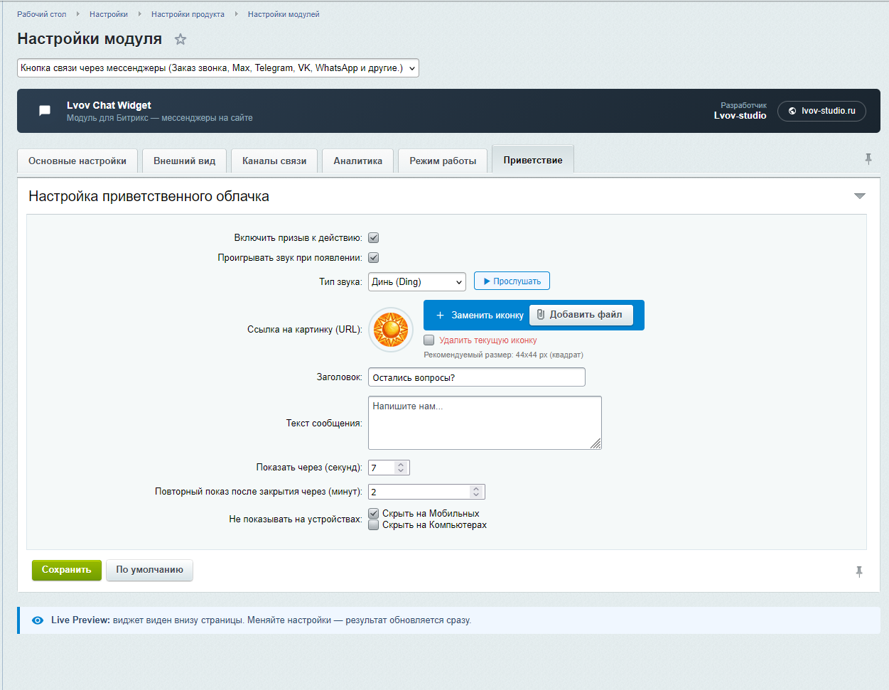
Task: Open the Каналы связи tab
Action: coord(274,160)
